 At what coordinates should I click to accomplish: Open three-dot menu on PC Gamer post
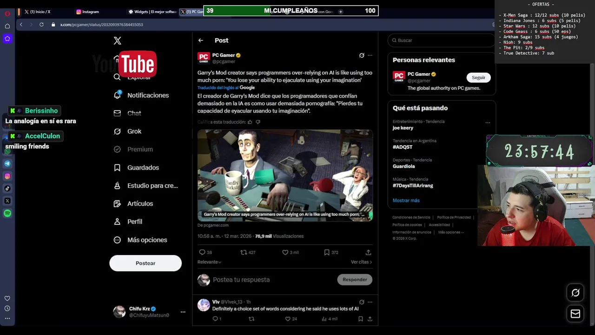[370, 55]
